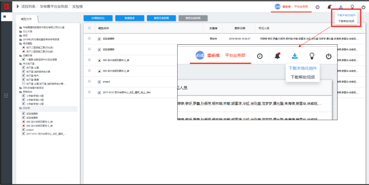Image resolution: width=369 pixels, height=185 pixels.
Task: Click file icon of 地下室-暖通 tree item
Action: coord(24,80)
